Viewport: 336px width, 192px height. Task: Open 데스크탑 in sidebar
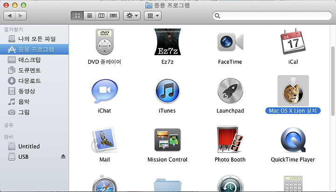(34, 60)
